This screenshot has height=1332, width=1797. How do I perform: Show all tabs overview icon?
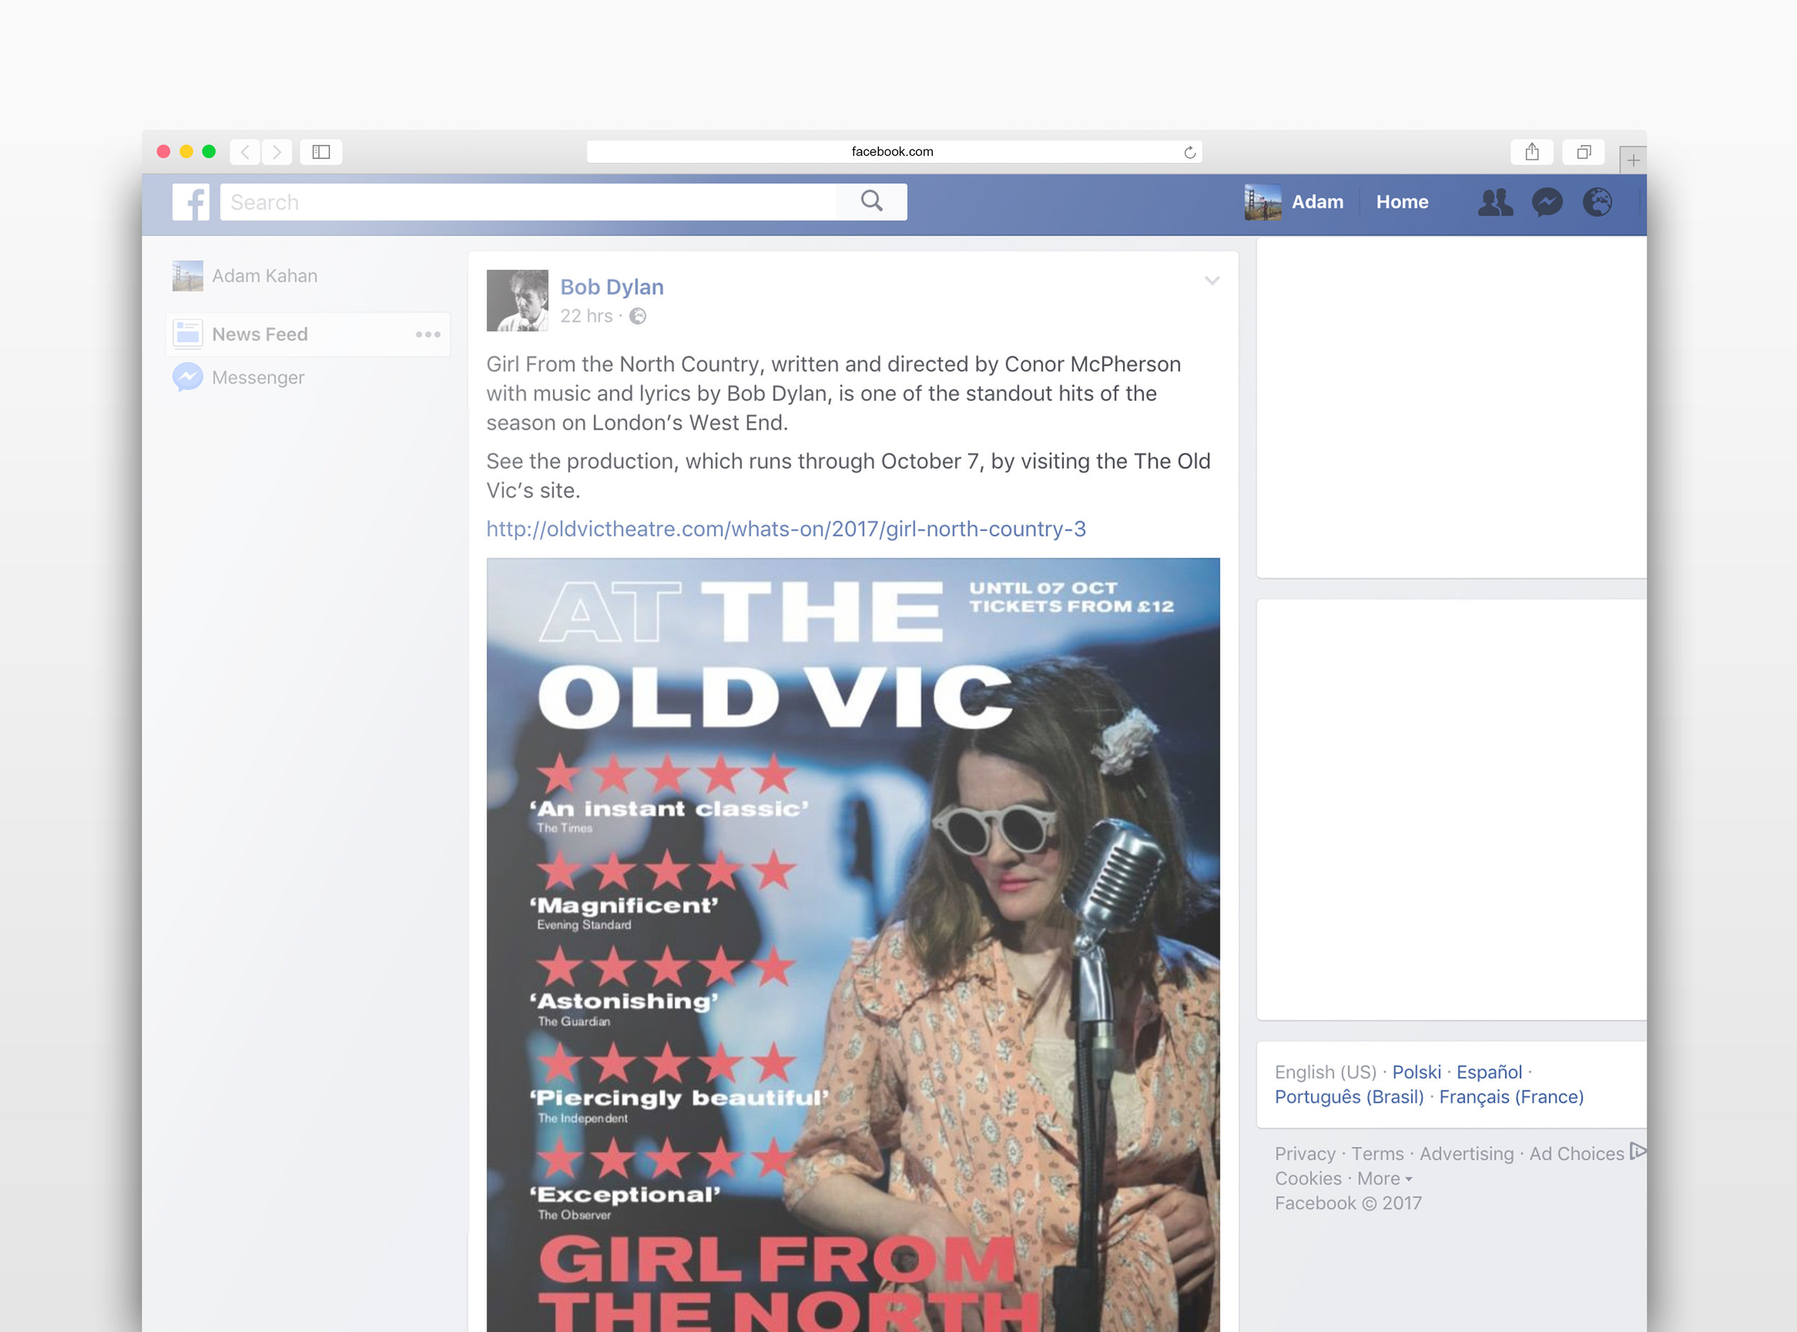pos(1584,152)
